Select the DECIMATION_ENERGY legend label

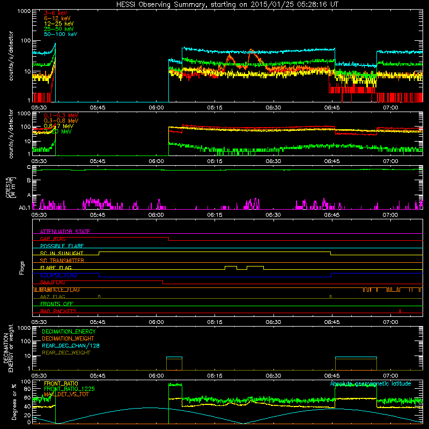point(69,331)
